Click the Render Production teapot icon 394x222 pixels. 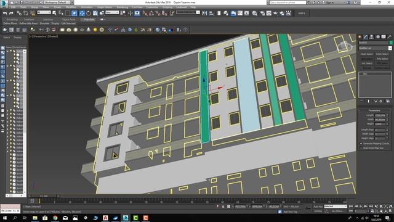click(275, 13)
